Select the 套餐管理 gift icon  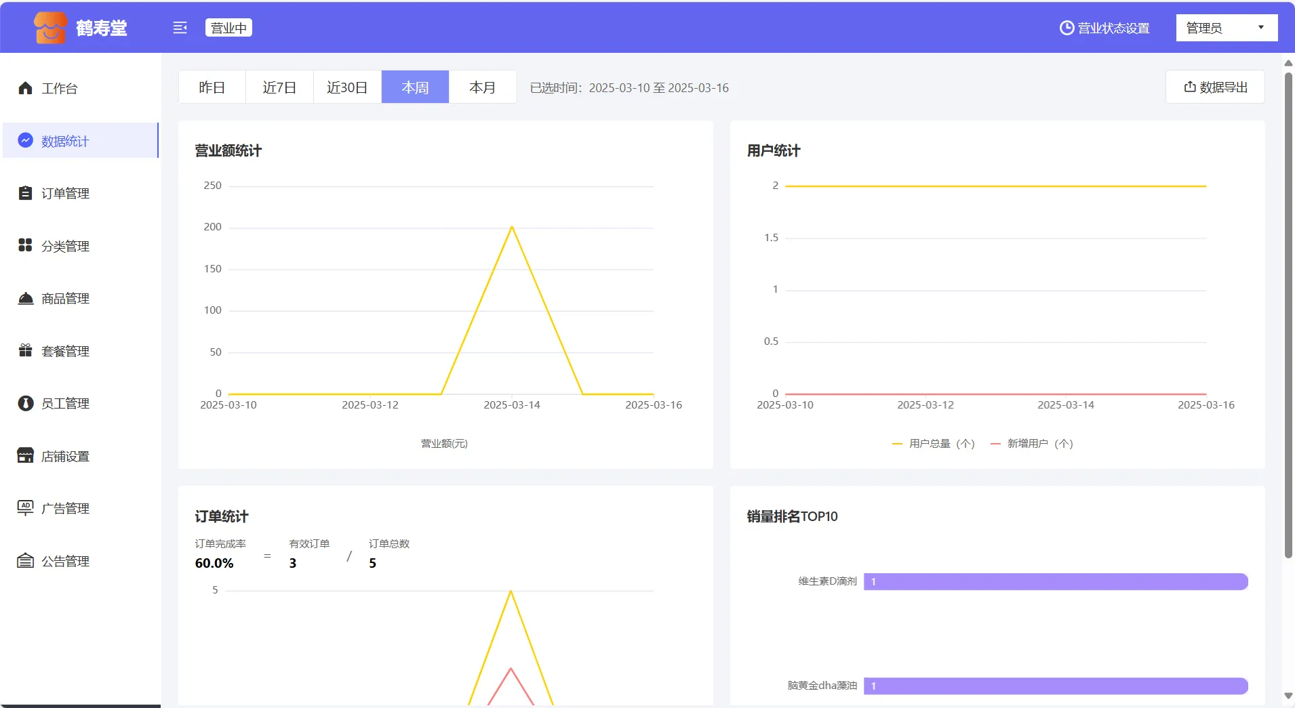pos(25,350)
